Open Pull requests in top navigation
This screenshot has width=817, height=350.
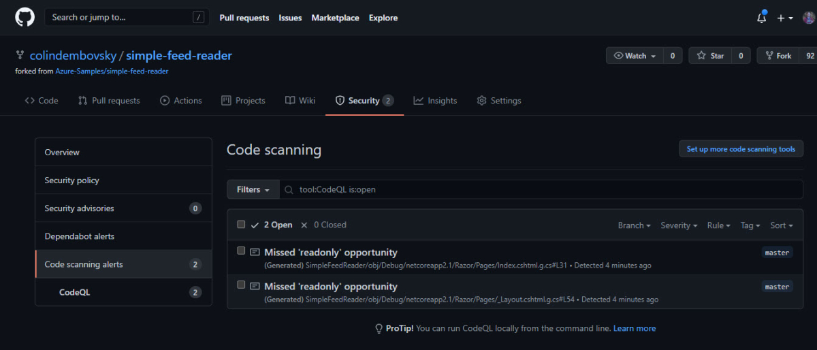(x=244, y=18)
